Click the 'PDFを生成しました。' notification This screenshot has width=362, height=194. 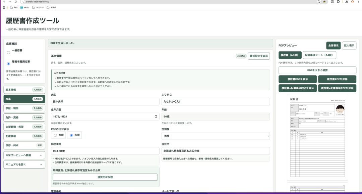(x=161, y=43)
